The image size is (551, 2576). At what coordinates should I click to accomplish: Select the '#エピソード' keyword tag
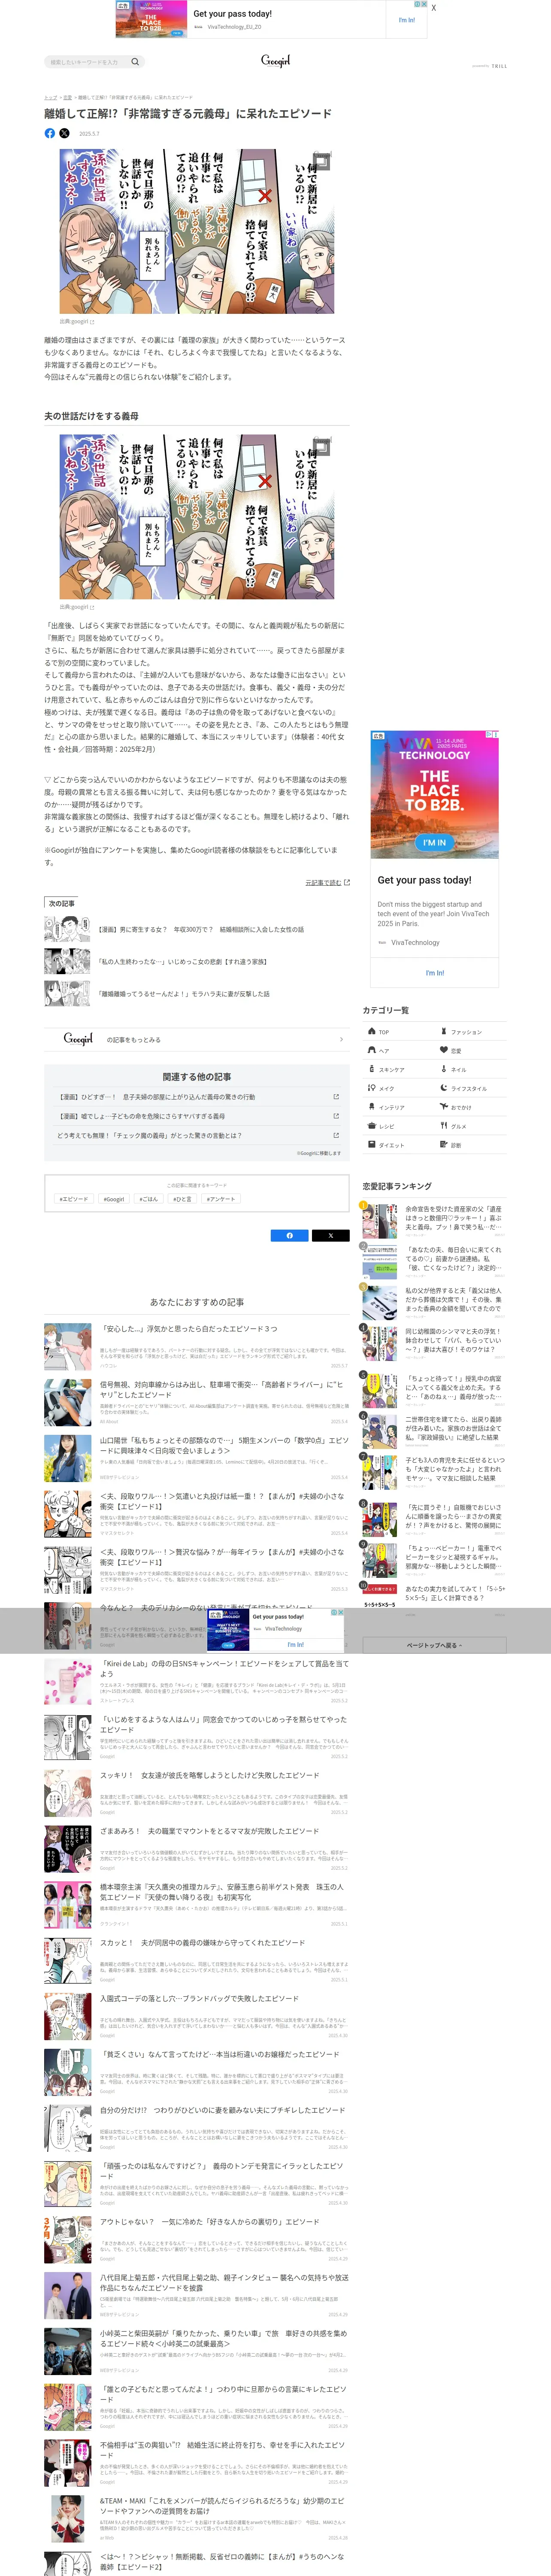tap(73, 1199)
